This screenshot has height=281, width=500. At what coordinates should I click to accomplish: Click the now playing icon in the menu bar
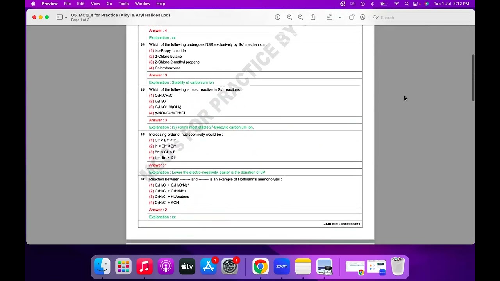click(362, 4)
